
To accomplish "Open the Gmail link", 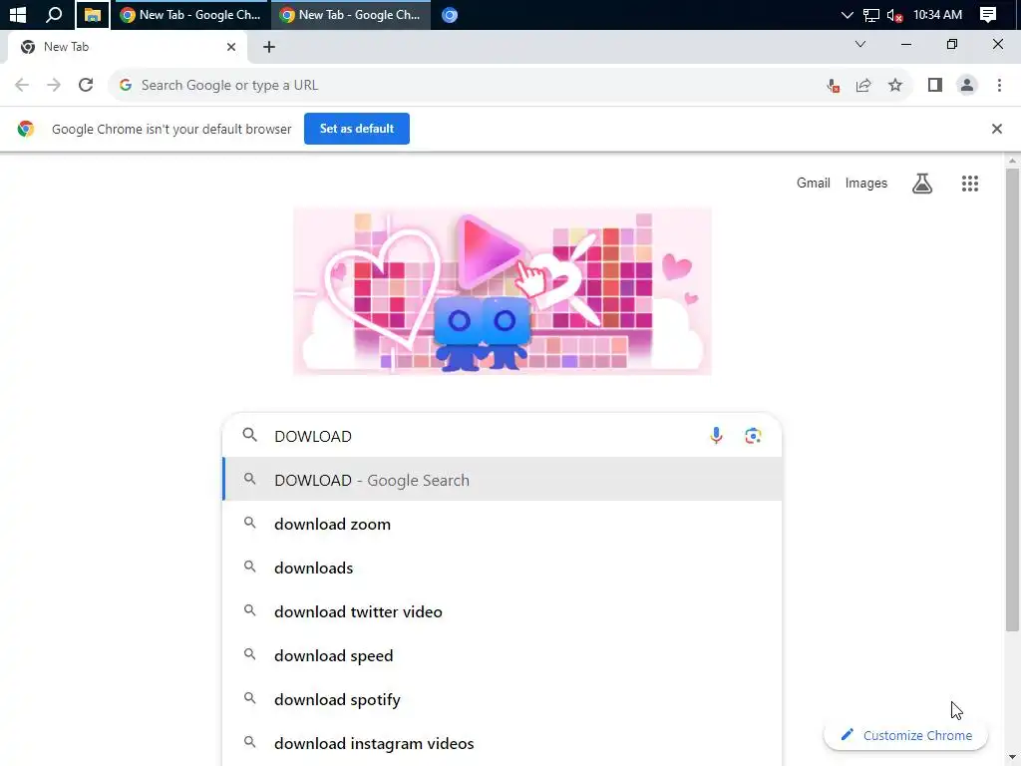I will click(x=814, y=184).
